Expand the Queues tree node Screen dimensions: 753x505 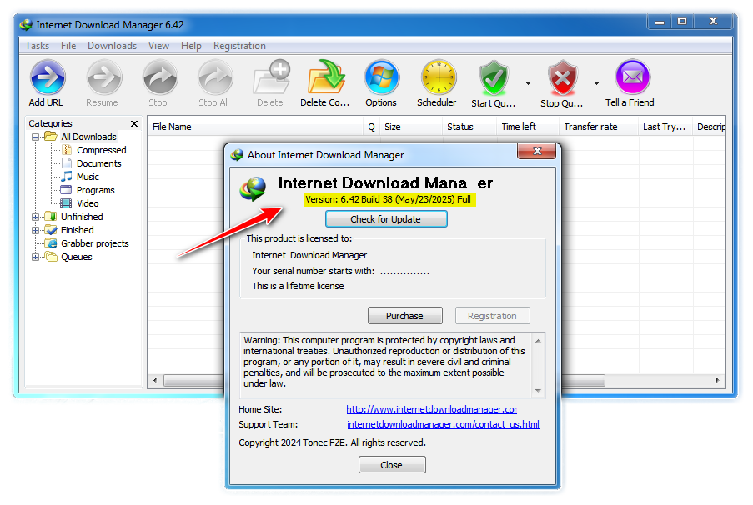(36, 257)
